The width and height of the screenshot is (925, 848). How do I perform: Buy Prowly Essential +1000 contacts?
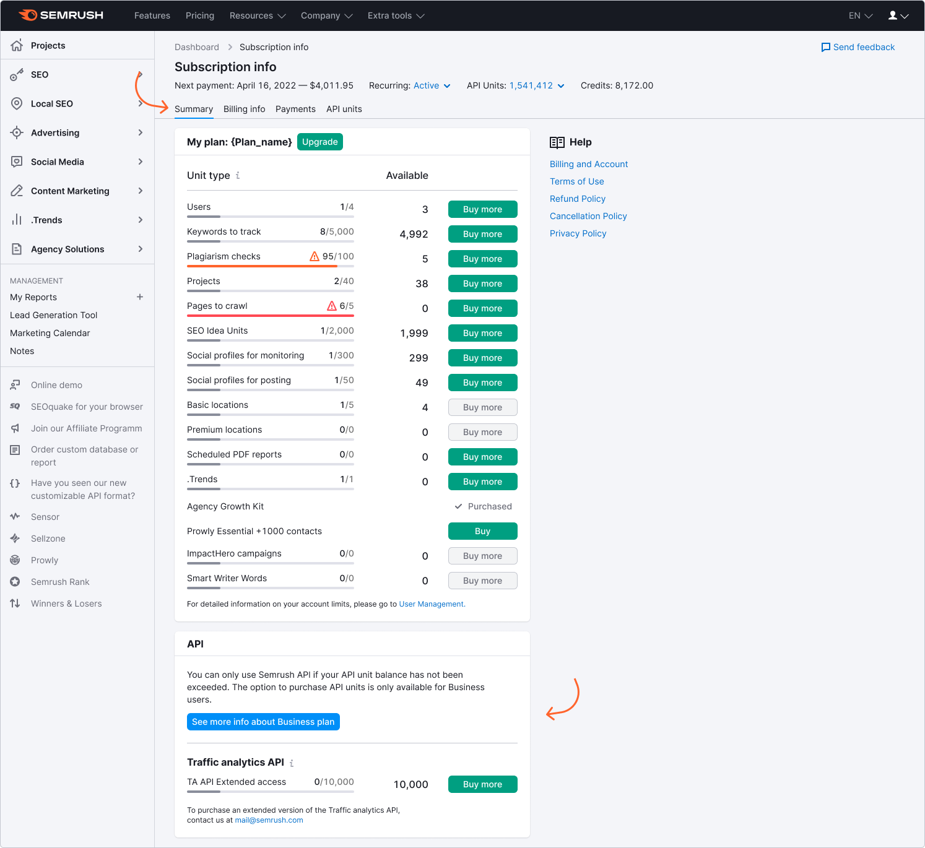(x=483, y=531)
